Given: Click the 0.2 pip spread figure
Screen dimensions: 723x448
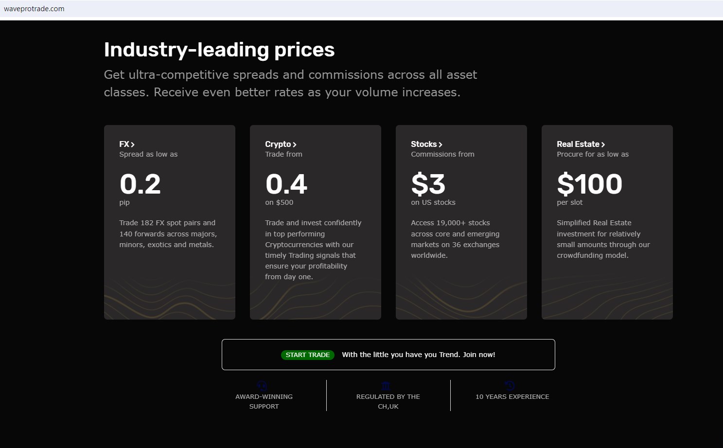Looking at the screenshot, I should pyautogui.click(x=140, y=184).
